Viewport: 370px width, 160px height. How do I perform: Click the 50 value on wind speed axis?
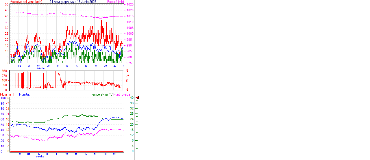click(x=7, y=5)
